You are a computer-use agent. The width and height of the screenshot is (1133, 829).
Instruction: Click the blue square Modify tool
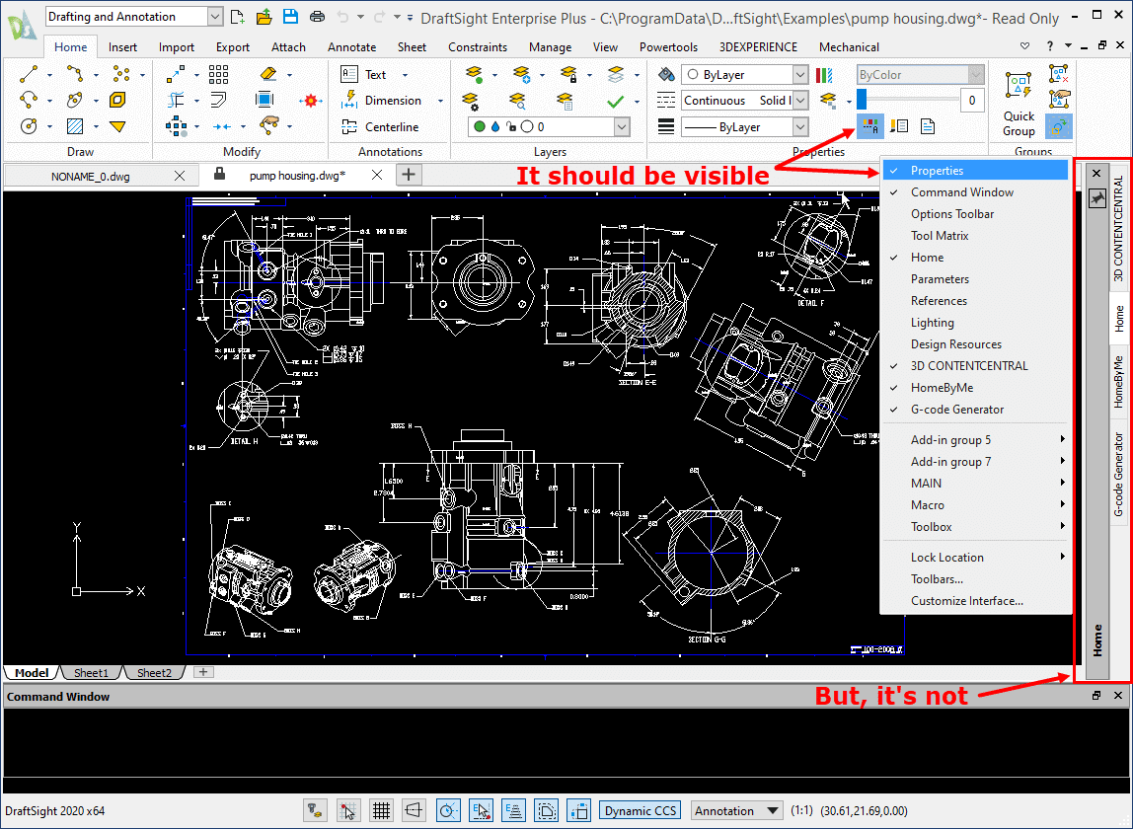tap(264, 101)
